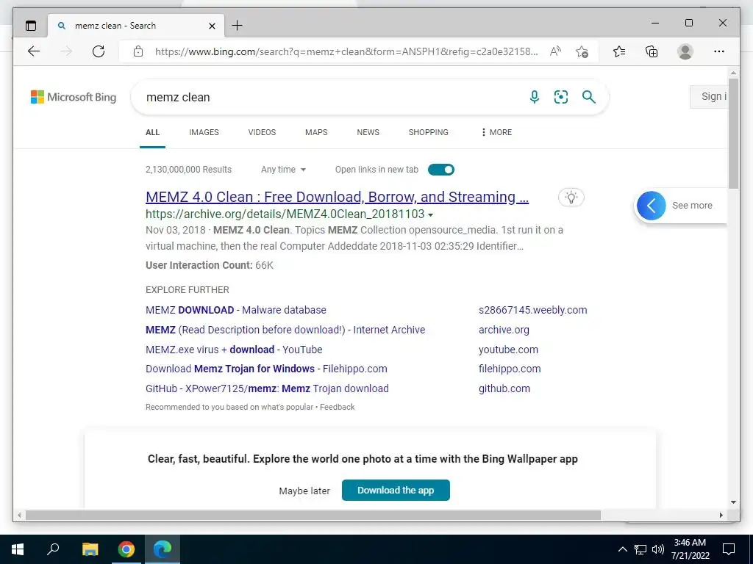Click the Microsoft Bing logo
Viewport: 753px width, 564px height.
(x=74, y=97)
